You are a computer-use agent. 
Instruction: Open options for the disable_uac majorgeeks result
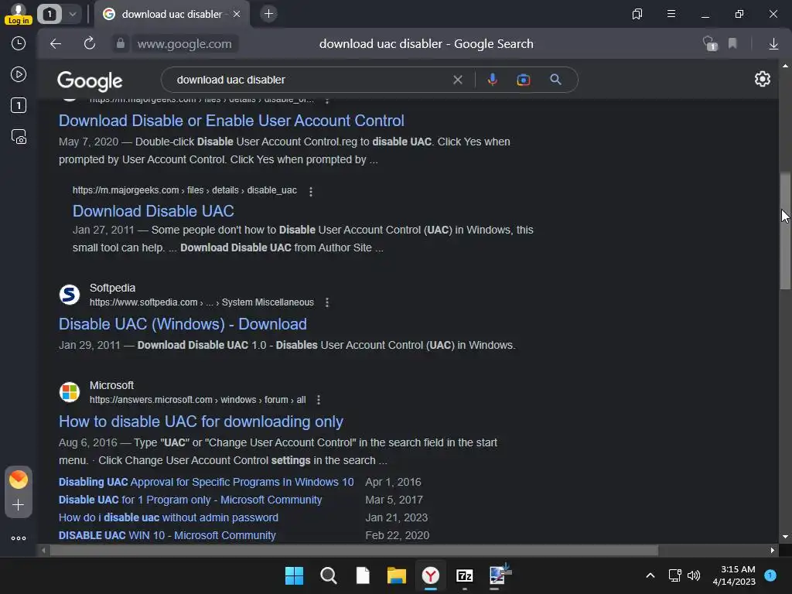click(x=311, y=192)
